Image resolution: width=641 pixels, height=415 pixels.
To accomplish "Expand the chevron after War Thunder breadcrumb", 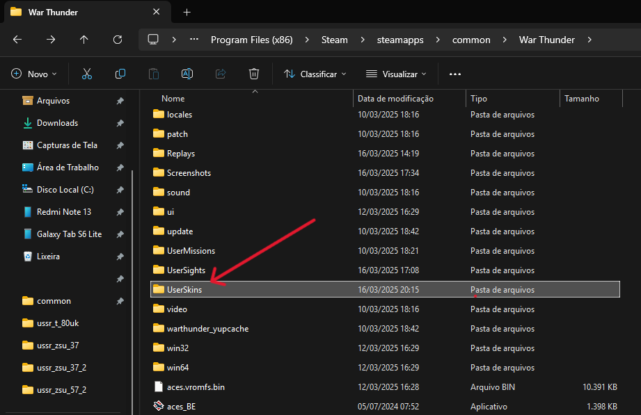I will pos(589,40).
